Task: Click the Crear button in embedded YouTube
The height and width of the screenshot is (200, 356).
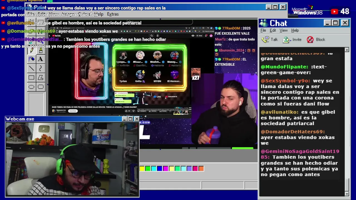Action: pos(199,36)
